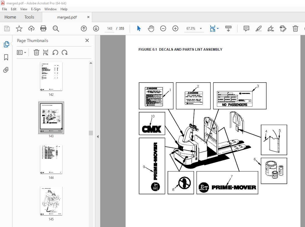
Task: Open the Attachments paperclip pane
Action: (6, 70)
